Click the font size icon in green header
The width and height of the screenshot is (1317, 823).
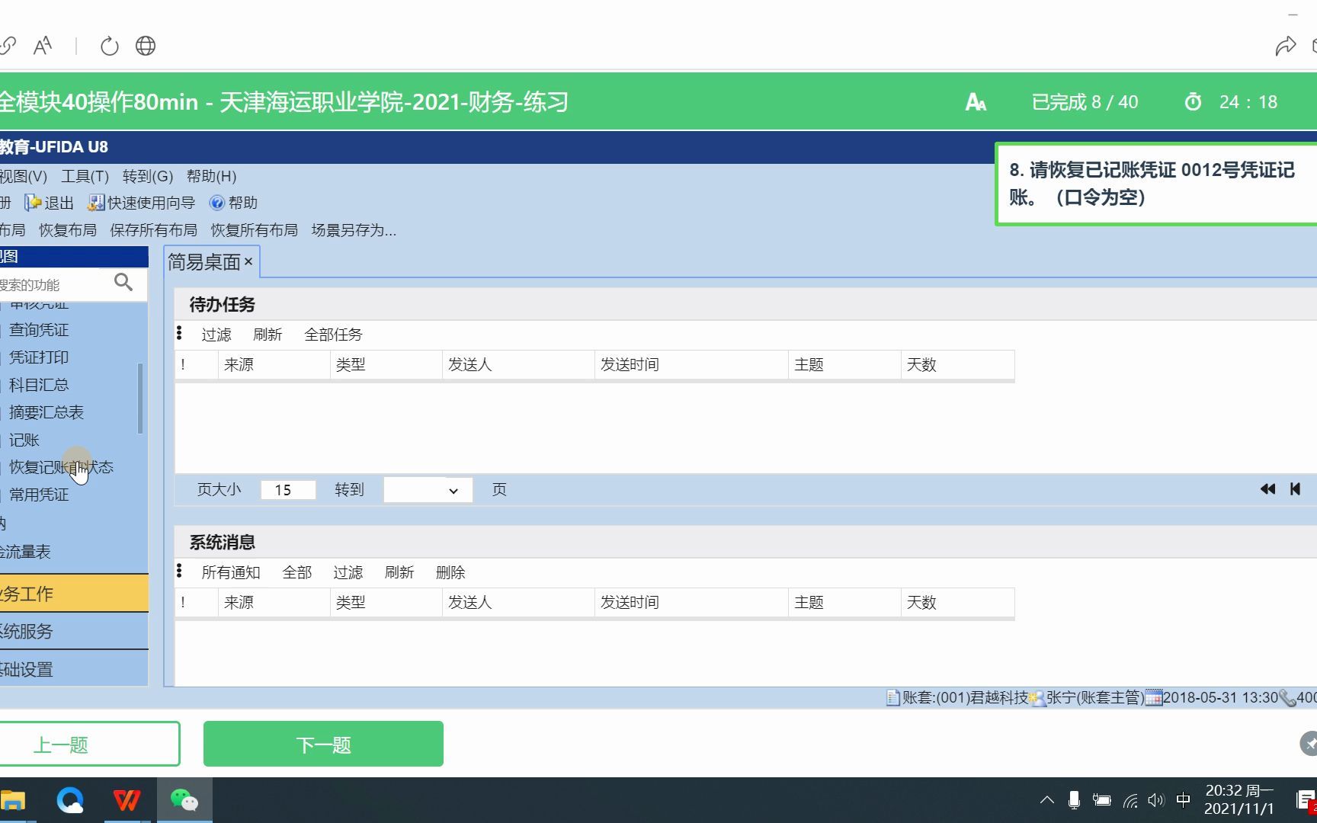click(x=976, y=102)
